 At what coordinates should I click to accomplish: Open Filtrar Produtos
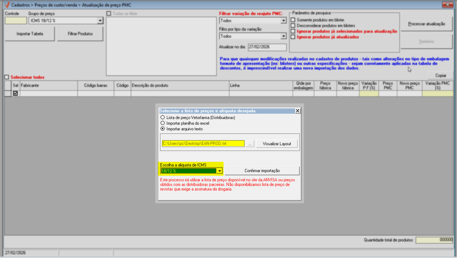click(x=80, y=34)
